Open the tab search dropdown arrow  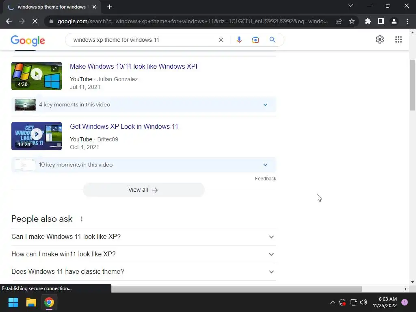351,6
